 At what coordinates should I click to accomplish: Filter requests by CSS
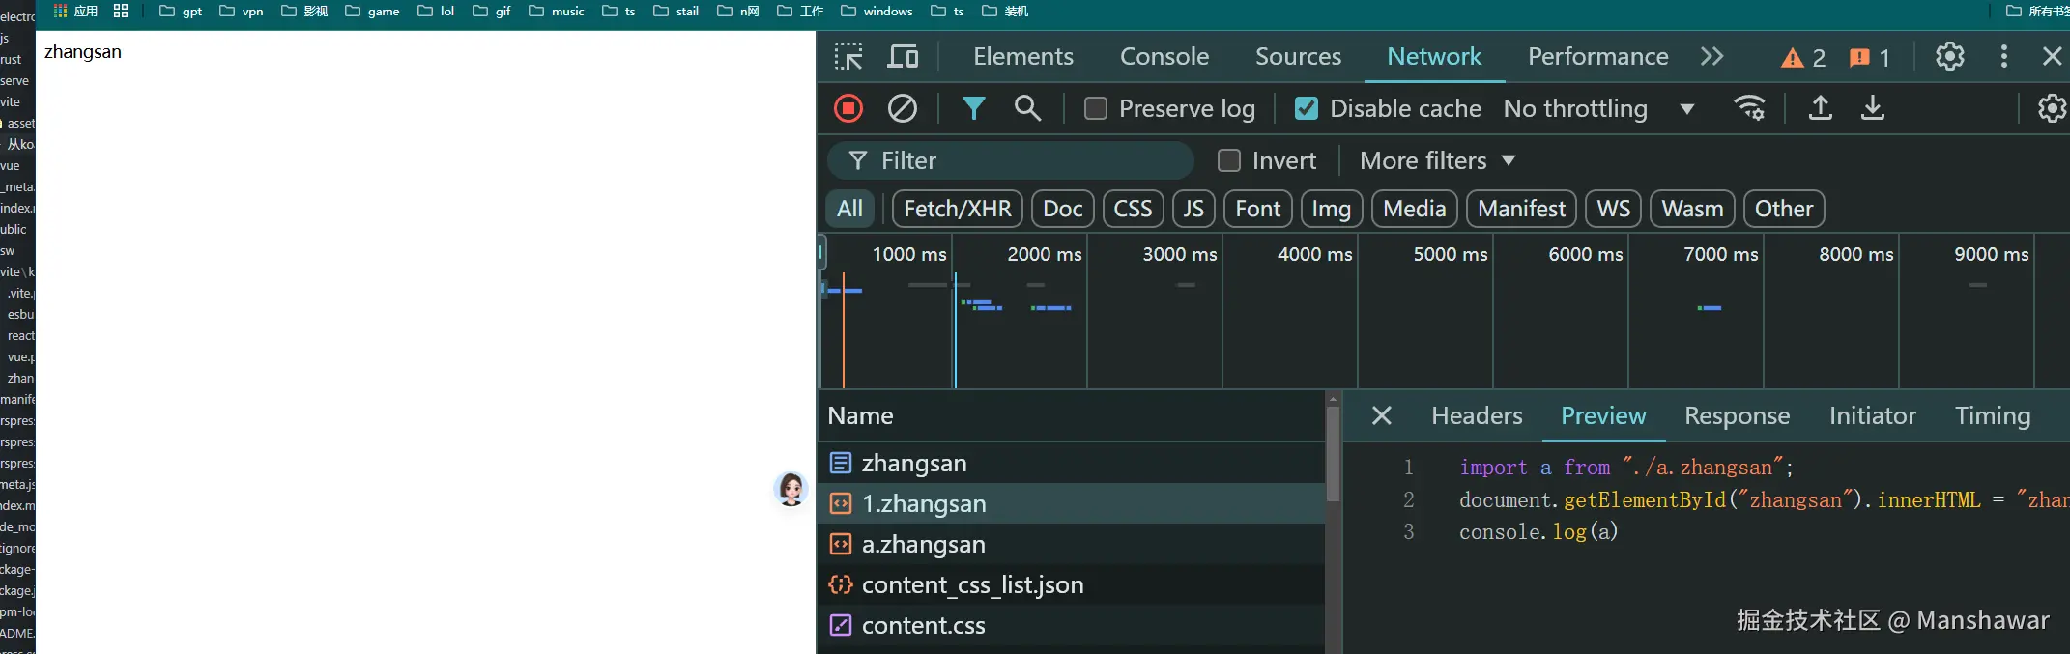[x=1134, y=209]
